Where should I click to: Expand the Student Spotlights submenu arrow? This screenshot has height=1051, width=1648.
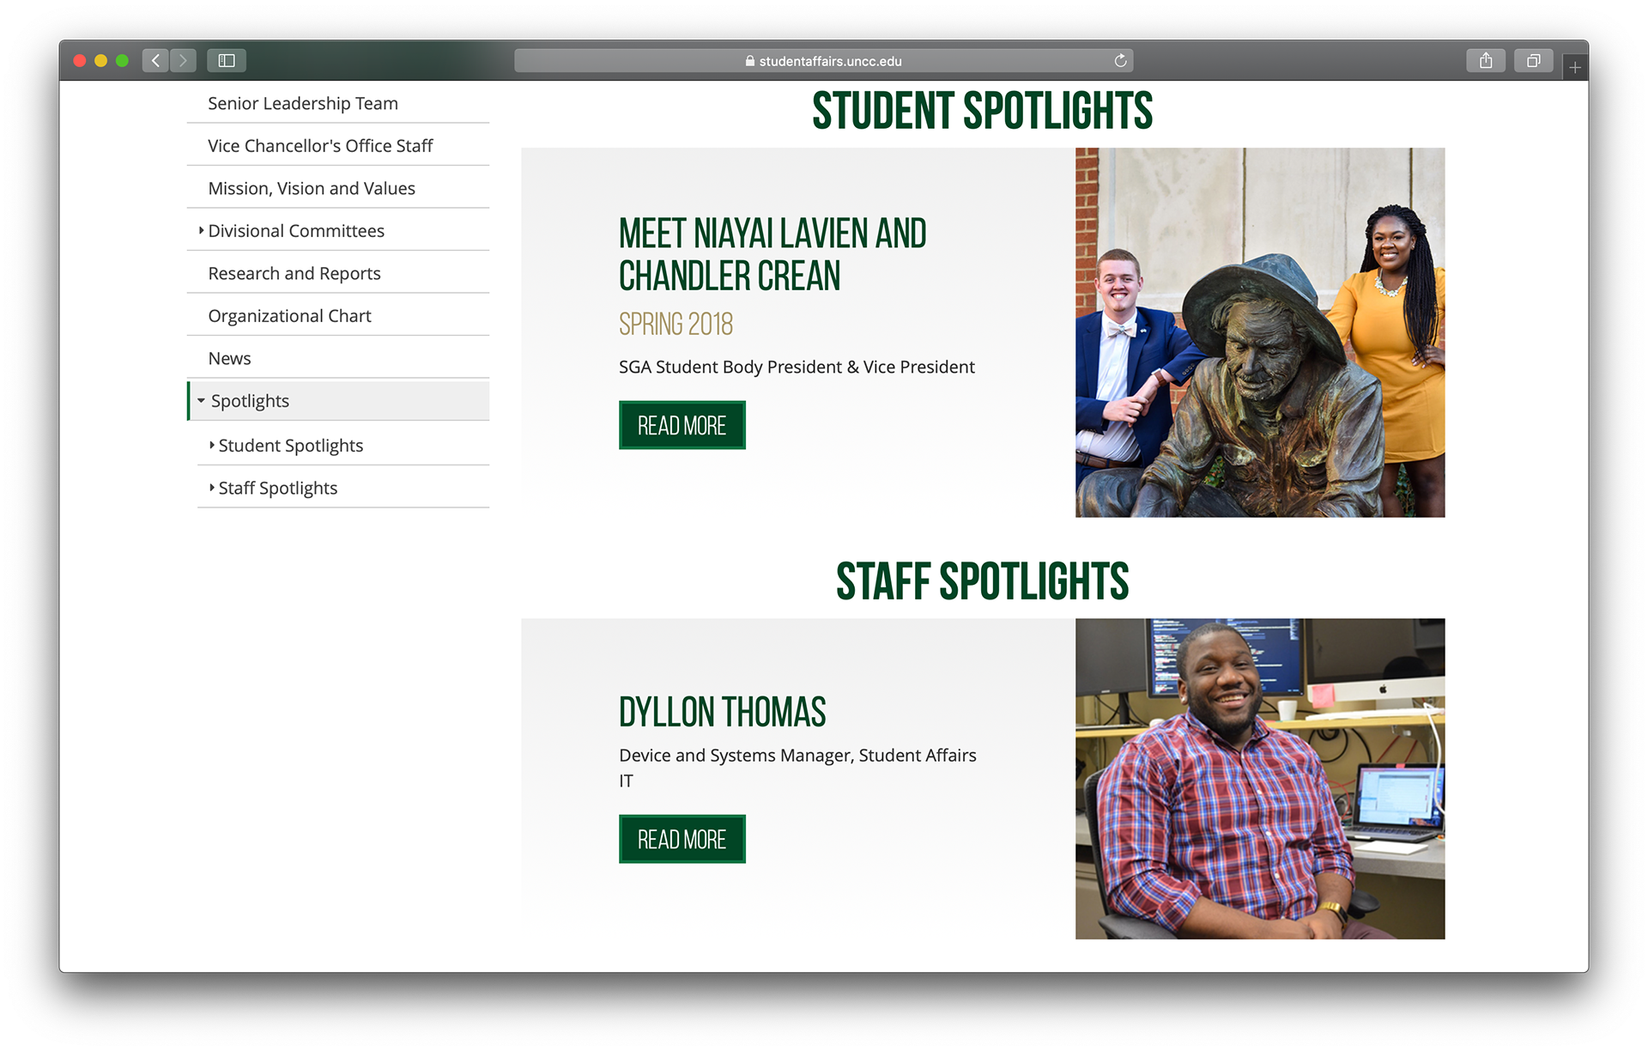click(212, 445)
